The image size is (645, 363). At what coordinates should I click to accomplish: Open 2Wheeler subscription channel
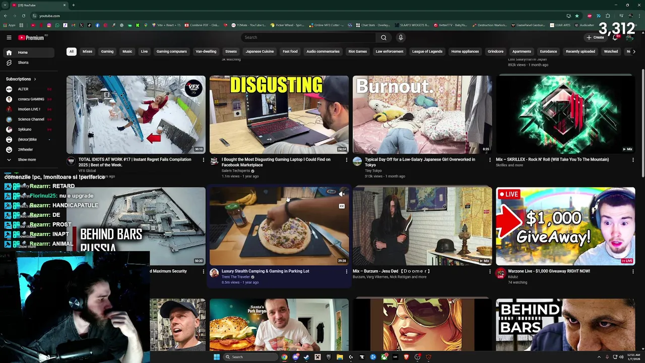tap(28, 150)
